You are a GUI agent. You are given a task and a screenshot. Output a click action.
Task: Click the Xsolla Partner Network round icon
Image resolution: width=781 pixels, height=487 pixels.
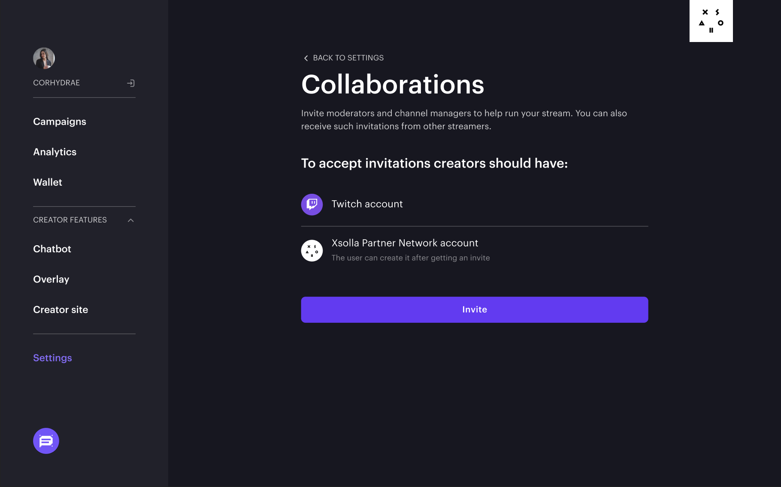(x=312, y=250)
